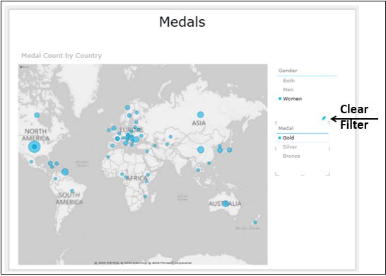Click the large bubble over North America

34,146
